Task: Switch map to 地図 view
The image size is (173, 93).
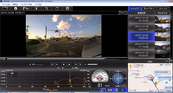Action: coord(162,65)
